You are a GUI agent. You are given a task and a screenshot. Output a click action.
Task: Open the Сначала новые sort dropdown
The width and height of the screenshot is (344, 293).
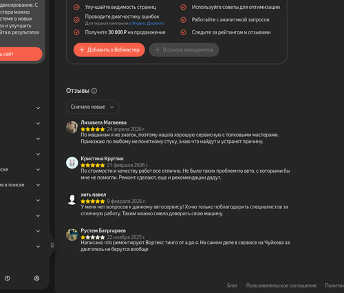(93, 107)
